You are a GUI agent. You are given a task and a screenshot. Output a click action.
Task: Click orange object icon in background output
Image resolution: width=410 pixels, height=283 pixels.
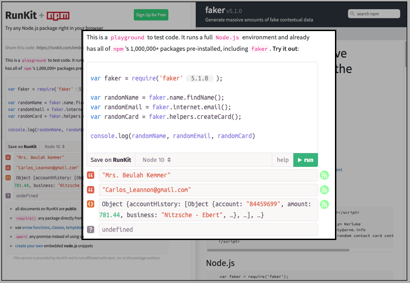8,178
